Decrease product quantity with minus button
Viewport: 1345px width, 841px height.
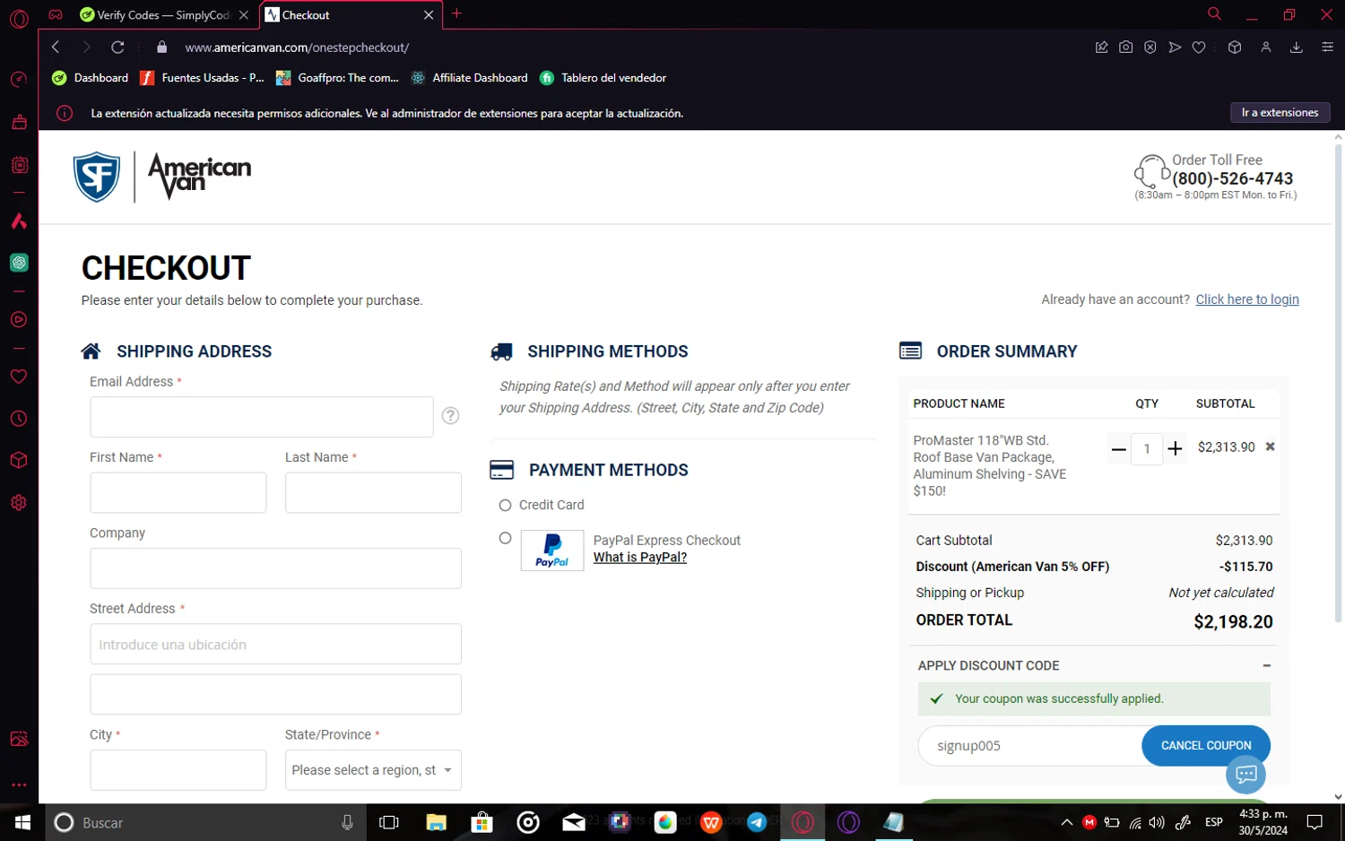click(x=1118, y=448)
